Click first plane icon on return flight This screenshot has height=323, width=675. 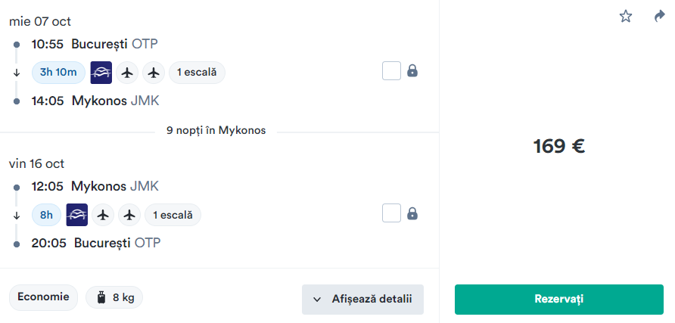pyautogui.click(x=104, y=215)
